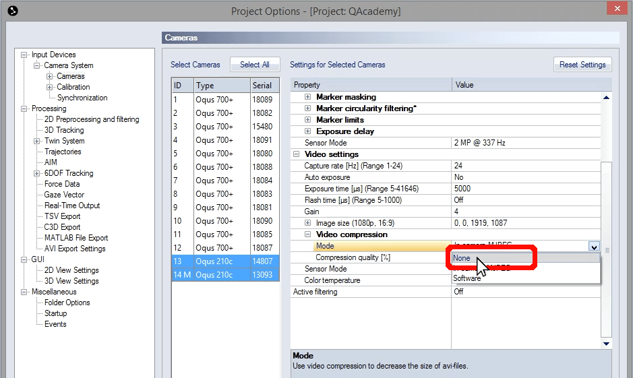Collapse the Camera System tree node
The image size is (633, 378).
(37, 65)
